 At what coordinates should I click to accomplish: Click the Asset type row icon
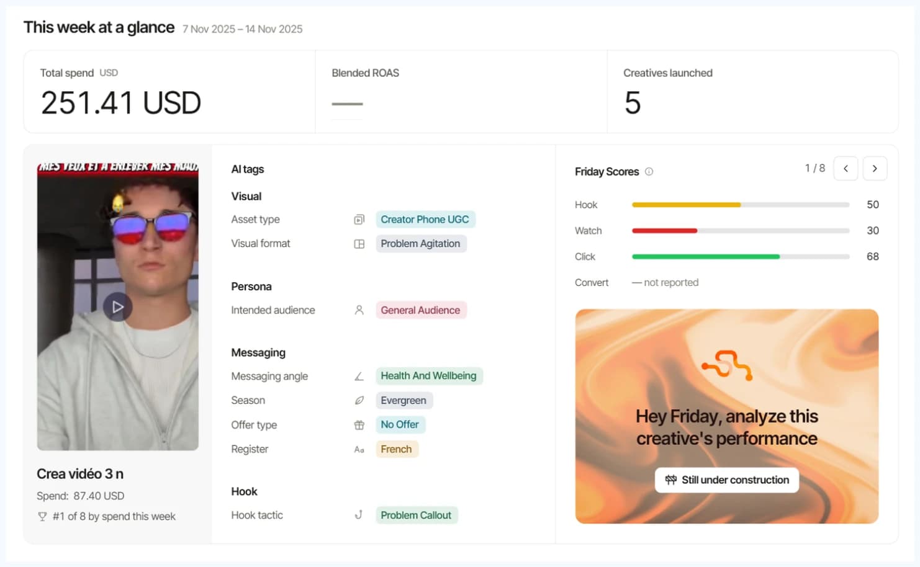(359, 220)
